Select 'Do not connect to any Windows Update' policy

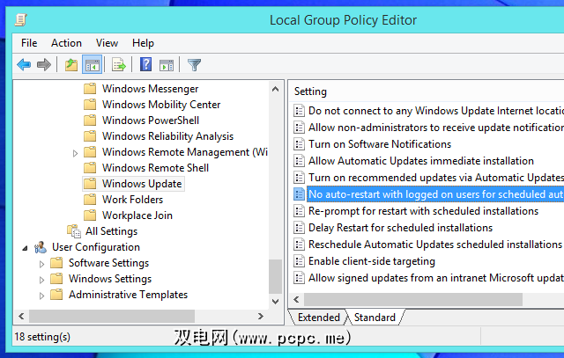click(436, 111)
